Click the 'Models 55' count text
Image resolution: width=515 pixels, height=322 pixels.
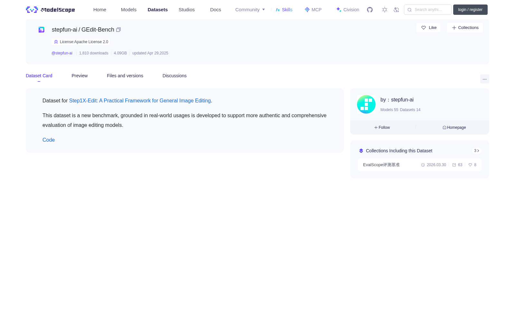click(x=389, y=110)
